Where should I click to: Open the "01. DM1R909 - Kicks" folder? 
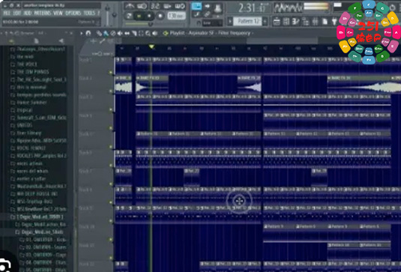point(43,240)
